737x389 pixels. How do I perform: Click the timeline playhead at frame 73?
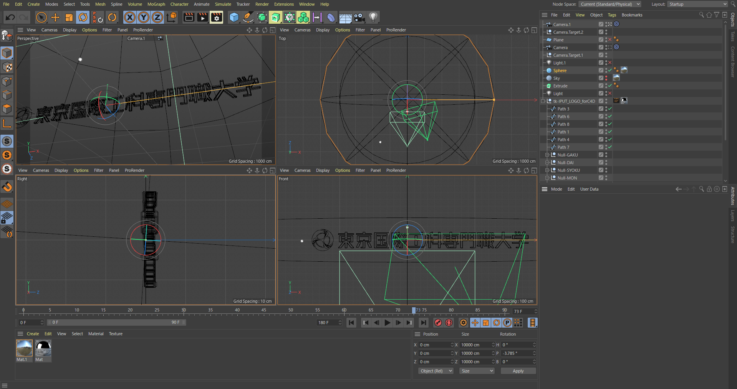[414, 310]
